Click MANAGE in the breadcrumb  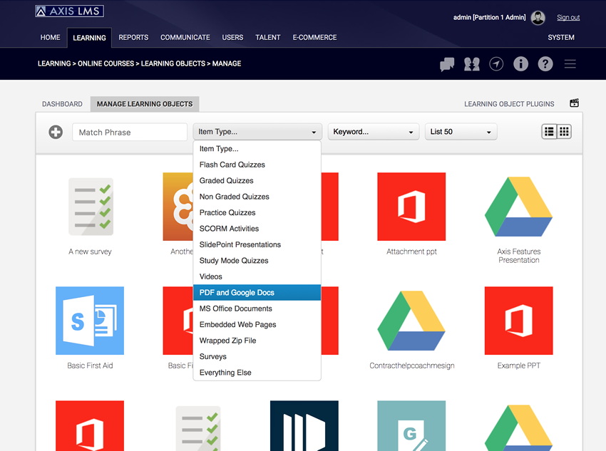coord(227,63)
